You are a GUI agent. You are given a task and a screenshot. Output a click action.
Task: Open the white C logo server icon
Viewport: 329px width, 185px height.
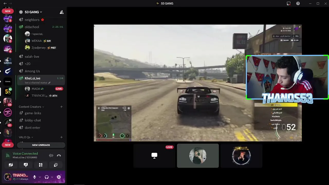coord(8,71)
